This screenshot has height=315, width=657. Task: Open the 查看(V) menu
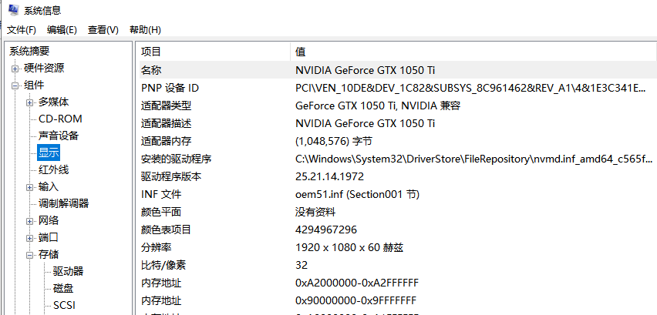tap(103, 30)
